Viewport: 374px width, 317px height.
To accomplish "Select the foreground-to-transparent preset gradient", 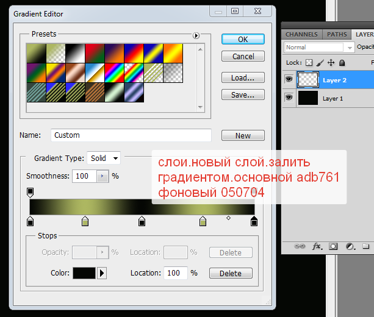I will (x=56, y=54).
